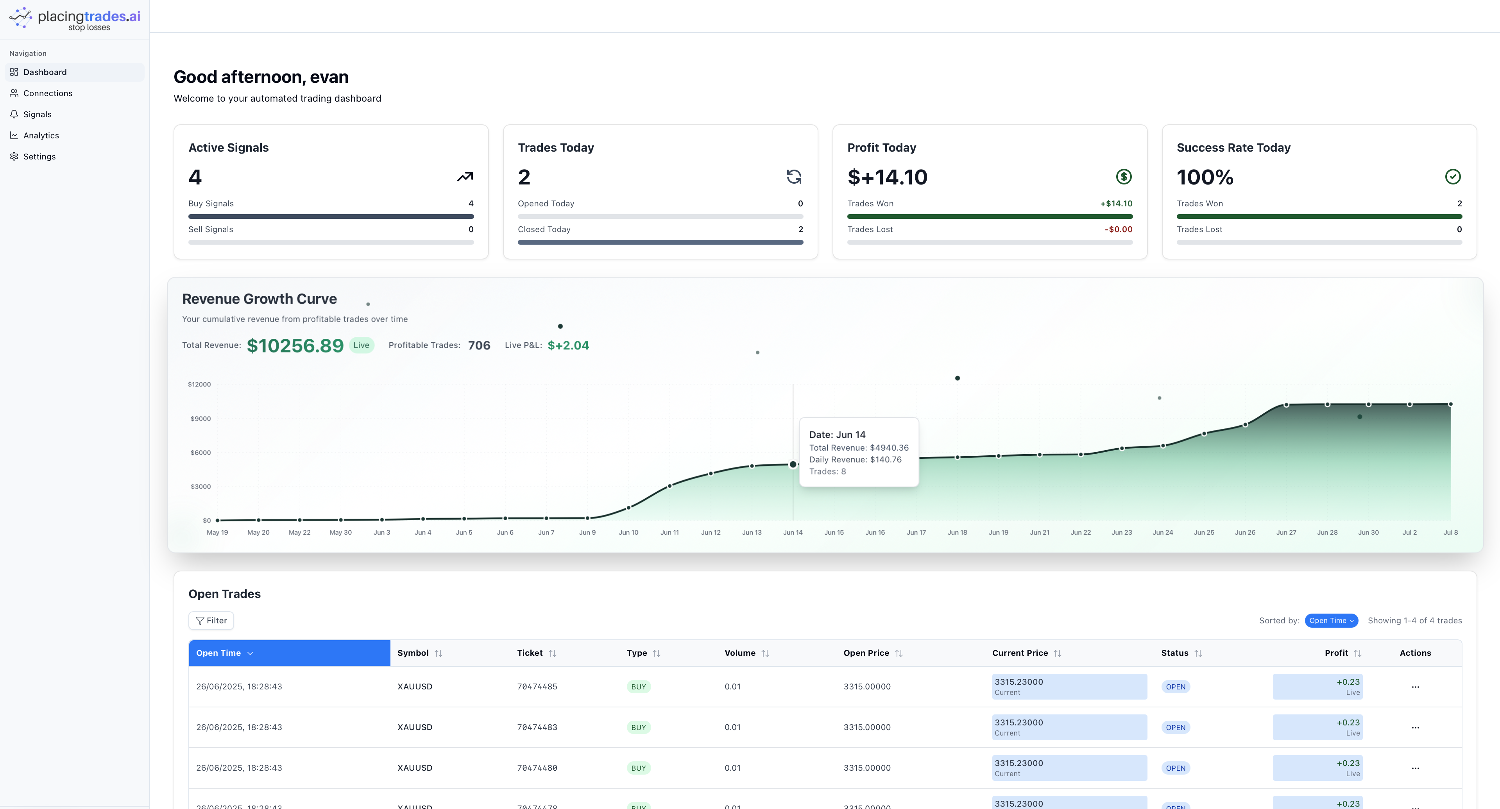Click BUY badge for ticket 70474480
Screen dimensions: 1500x809
click(638, 768)
